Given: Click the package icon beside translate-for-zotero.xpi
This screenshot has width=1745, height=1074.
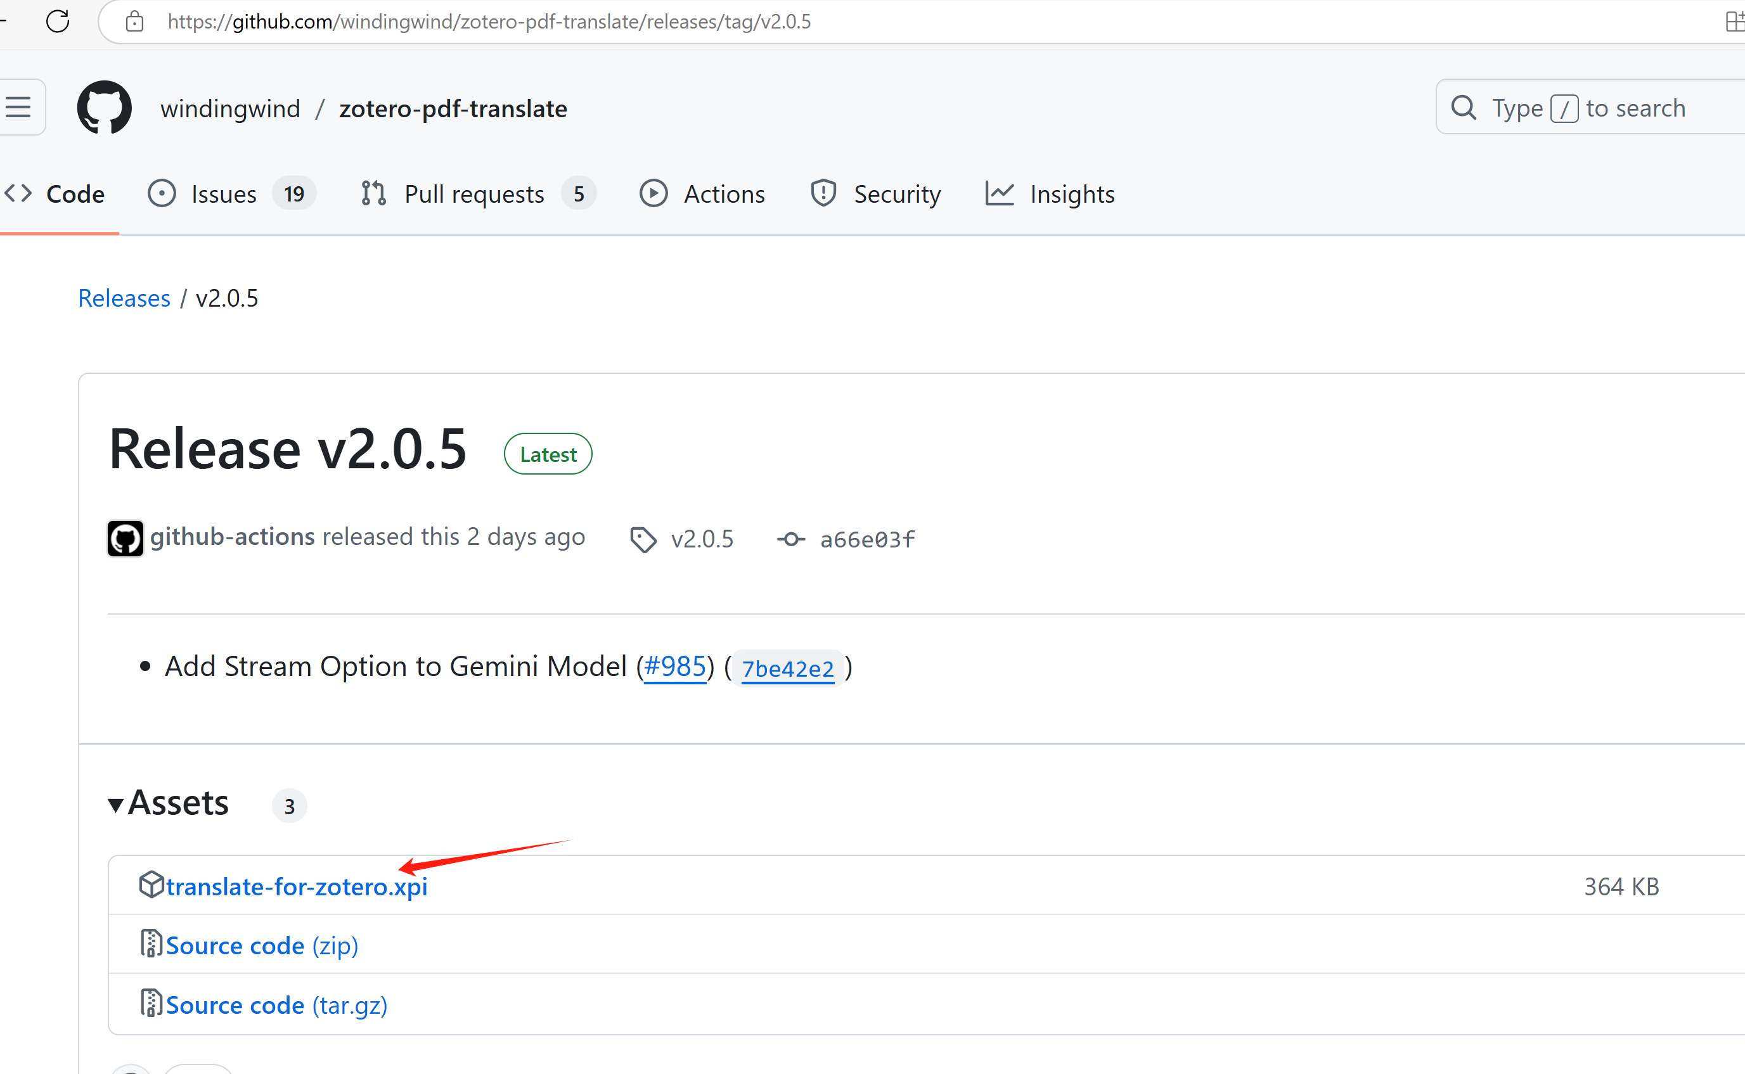Looking at the screenshot, I should [x=151, y=885].
